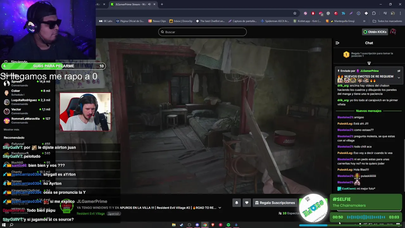Click the SUBS PARA PELARME goal progress bar
Viewport: 405px width, 228px height.
53,66
